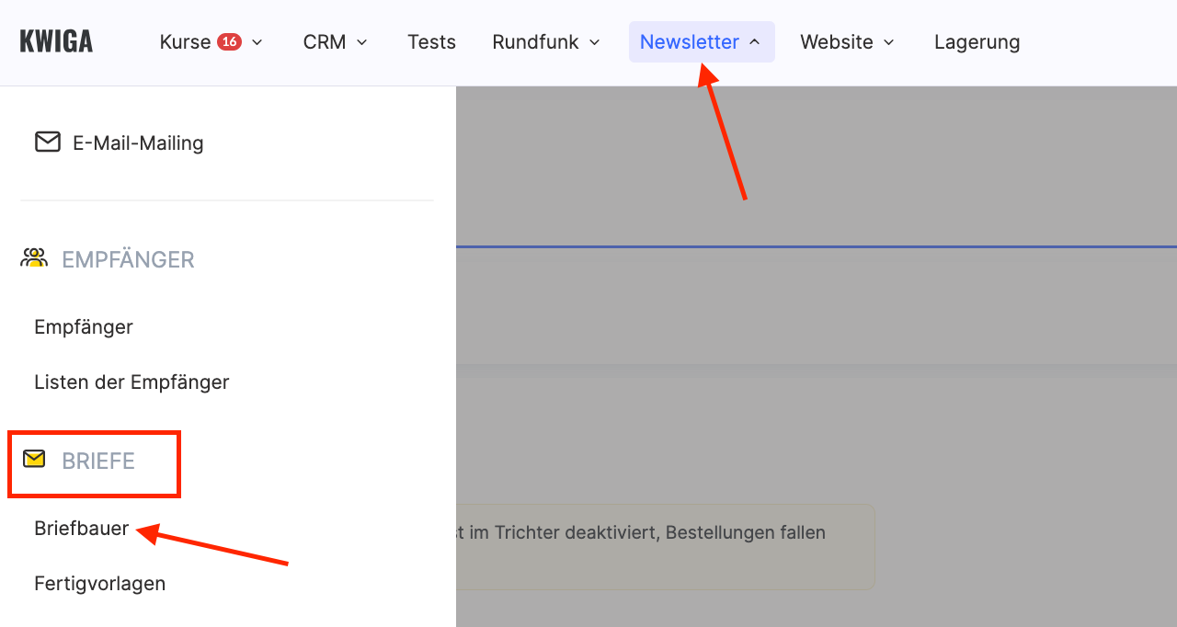Screen dimensions: 1177x627
Task: Click the Trichter deaktiviert notice banner
Action: point(665,546)
